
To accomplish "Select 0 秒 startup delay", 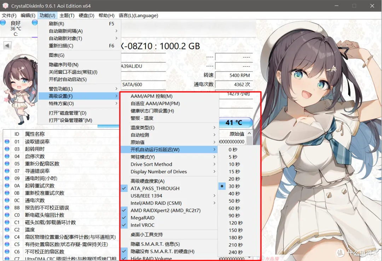I will click(x=239, y=149).
